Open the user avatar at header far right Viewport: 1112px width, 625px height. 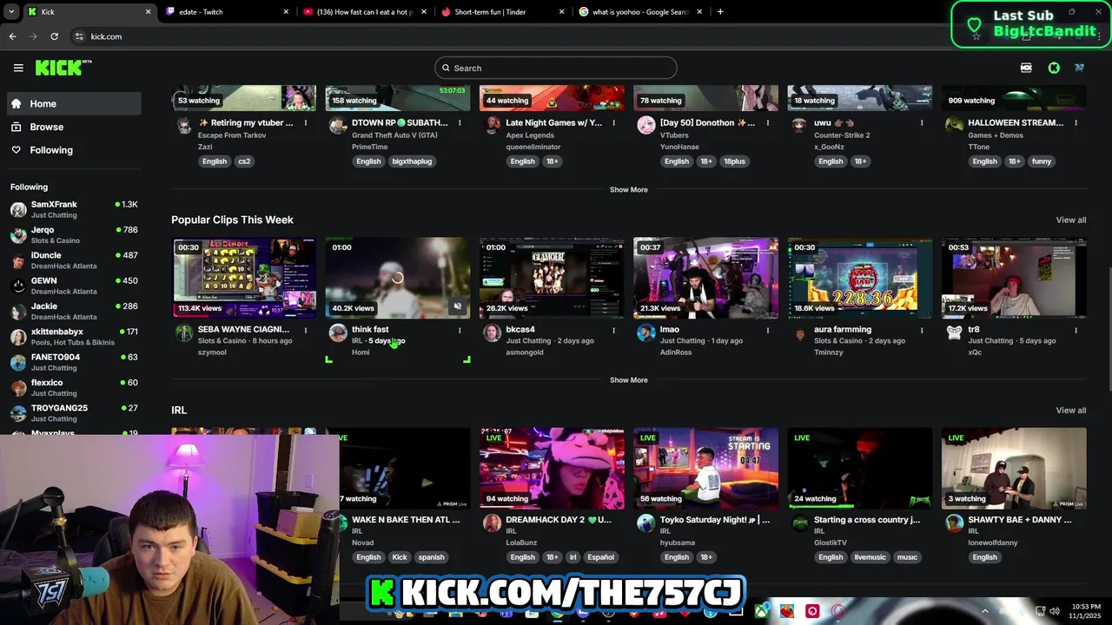[1079, 68]
